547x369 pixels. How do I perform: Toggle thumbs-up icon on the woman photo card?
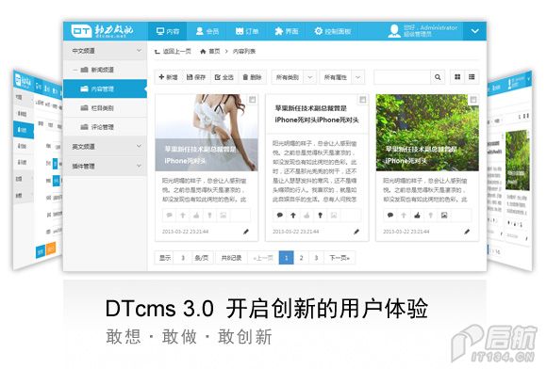[x=196, y=216]
